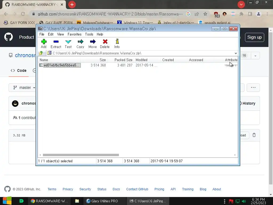This screenshot has width=273, height=205.
Task: Sort by Packed Size column header
Action: pyautogui.click(x=121, y=60)
